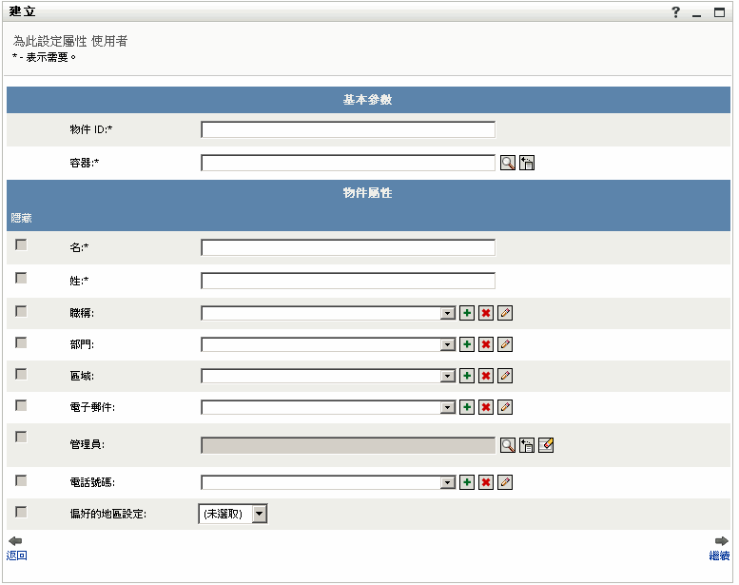Open history list icon beside 容器 field
The image size is (739, 585).
pyautogui.click(x=527, y=163)
